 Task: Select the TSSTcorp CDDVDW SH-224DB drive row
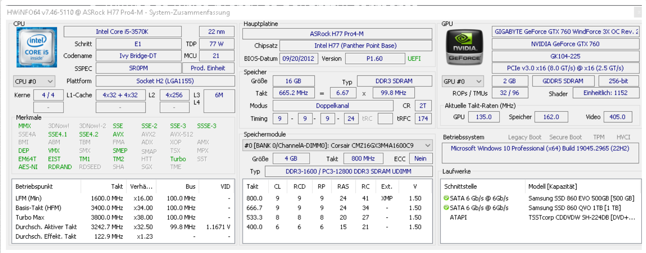coord(540,217)
